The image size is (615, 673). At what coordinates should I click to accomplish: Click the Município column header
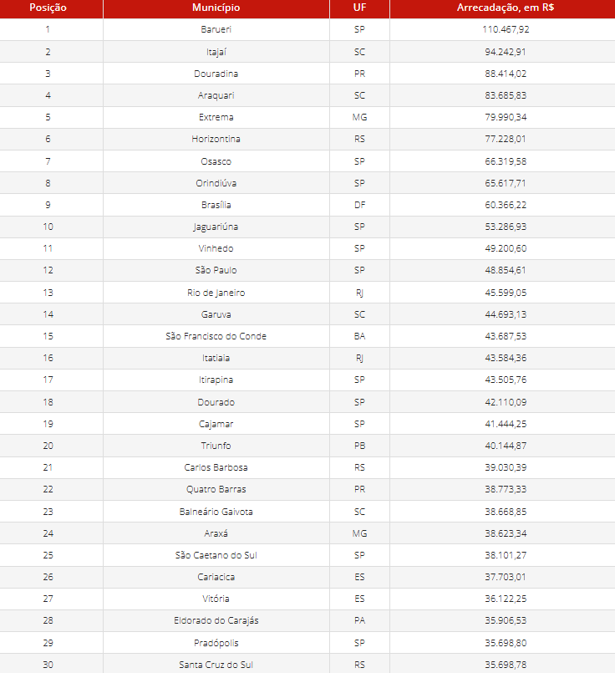(x=216, y=8)
